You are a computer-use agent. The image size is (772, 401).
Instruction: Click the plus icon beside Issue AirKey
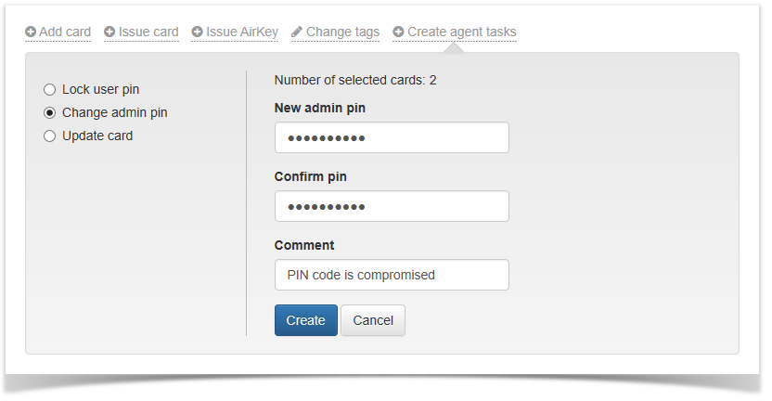click(197, 32)
